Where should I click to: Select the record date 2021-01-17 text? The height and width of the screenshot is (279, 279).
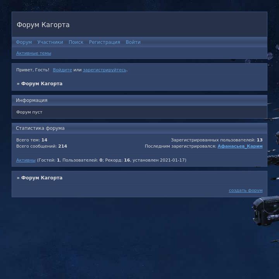[172, 160]
